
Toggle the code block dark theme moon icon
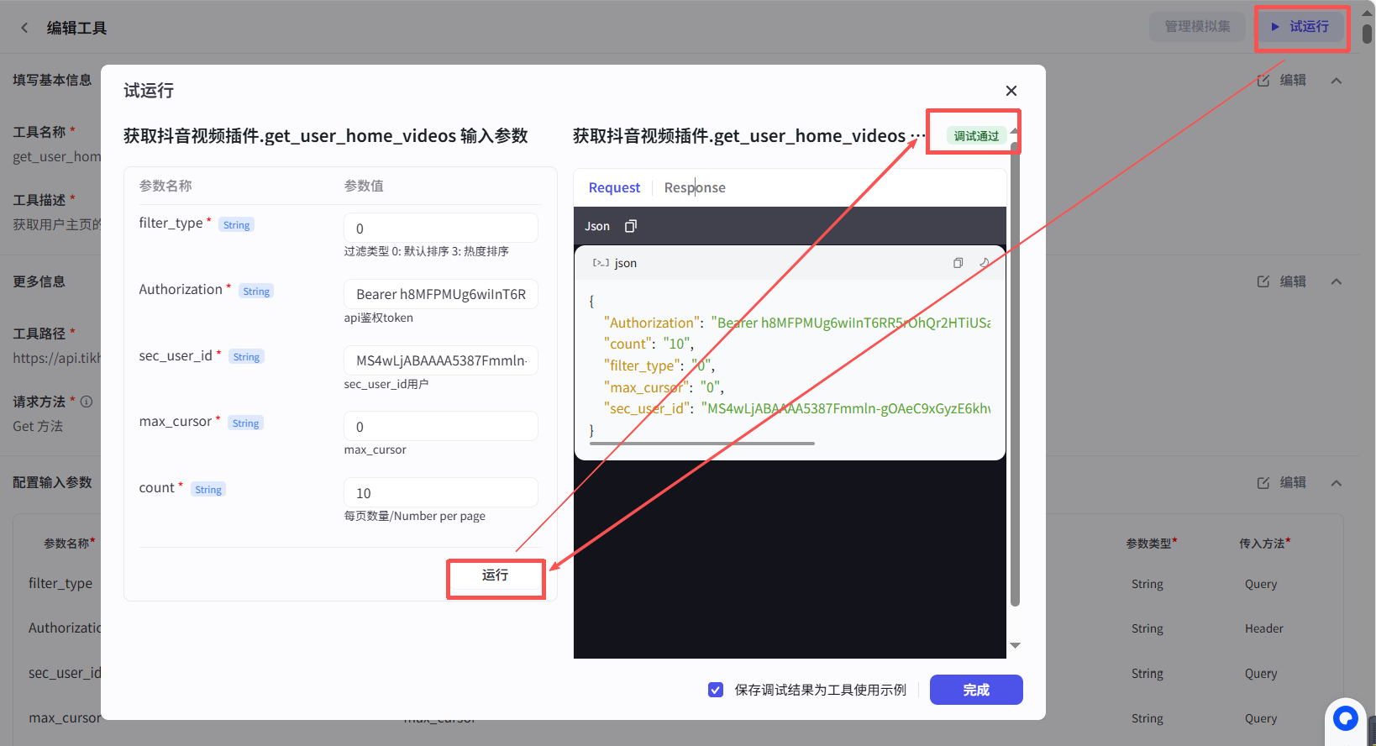tap(984, 263)
